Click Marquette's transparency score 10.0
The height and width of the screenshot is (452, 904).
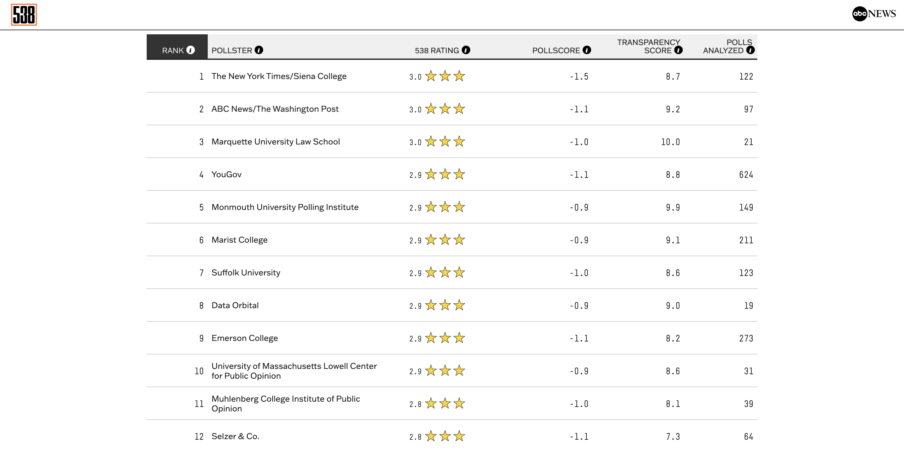(670, 142)
